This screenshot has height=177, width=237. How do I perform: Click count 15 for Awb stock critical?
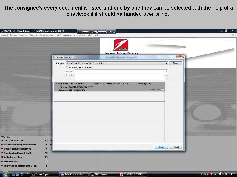click(x=46, y=157)
